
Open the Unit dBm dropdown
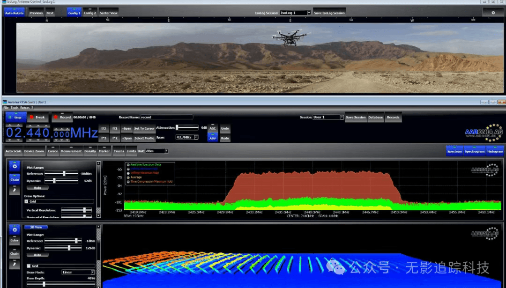pos(166,151)
